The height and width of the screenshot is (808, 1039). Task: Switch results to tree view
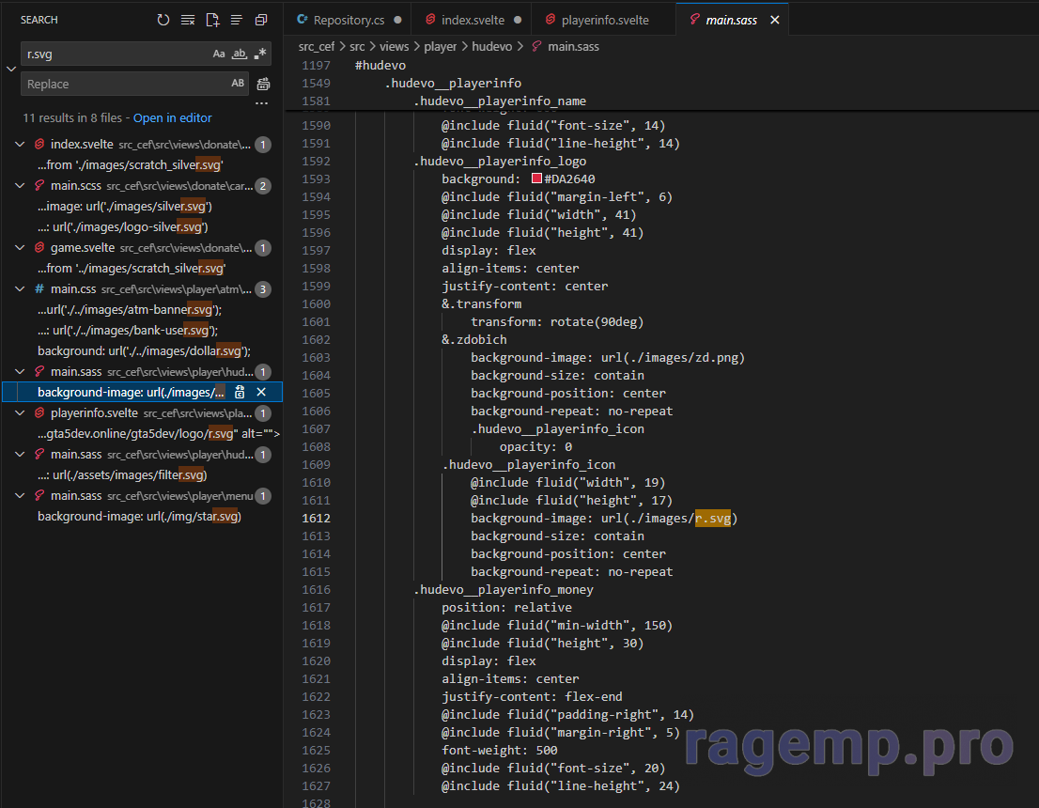pos(237,20)
